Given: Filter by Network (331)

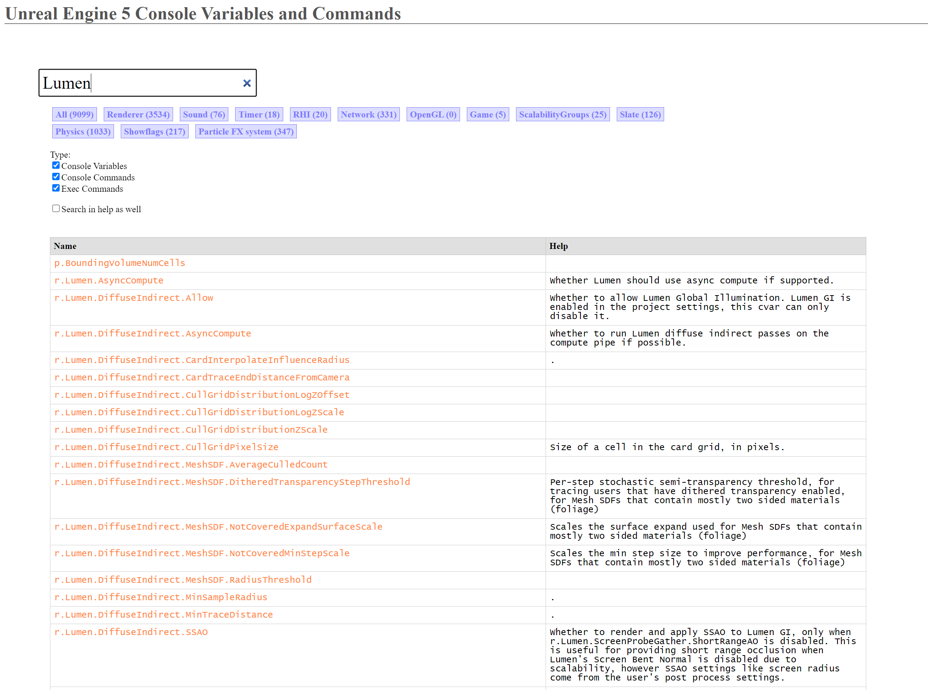Looking at the screenshot, I should (x=368, y=114).
